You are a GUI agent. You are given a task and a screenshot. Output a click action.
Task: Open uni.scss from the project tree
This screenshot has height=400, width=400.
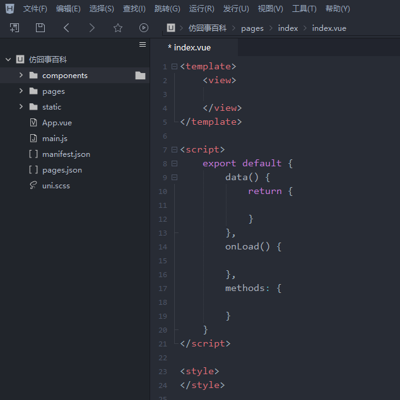pyautogui.click(x=56, y=186)
